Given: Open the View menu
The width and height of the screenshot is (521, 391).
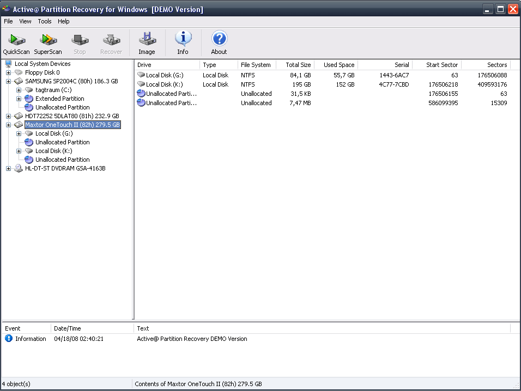Looking at the screenshot, I should pyautogui.click(x=25, y=21).
